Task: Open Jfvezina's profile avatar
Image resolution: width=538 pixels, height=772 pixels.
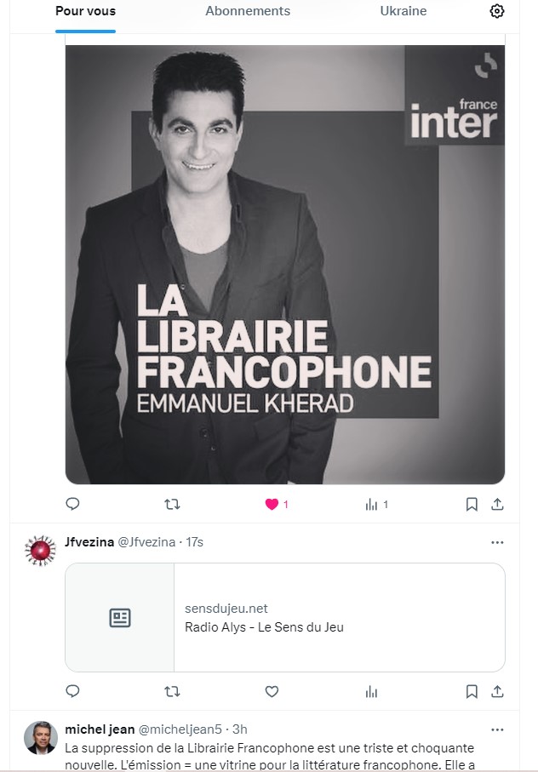Action: (x=40, y=552)
